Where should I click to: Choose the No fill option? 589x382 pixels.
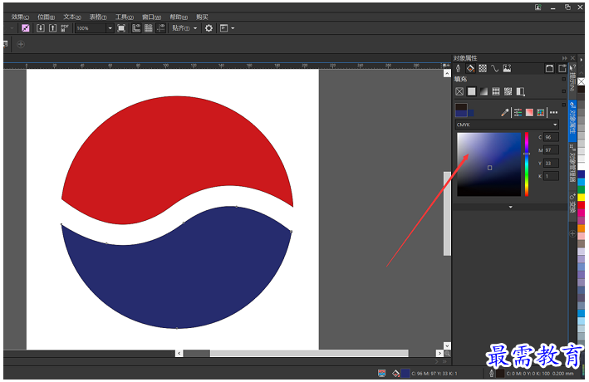click(x=459, y=91)
